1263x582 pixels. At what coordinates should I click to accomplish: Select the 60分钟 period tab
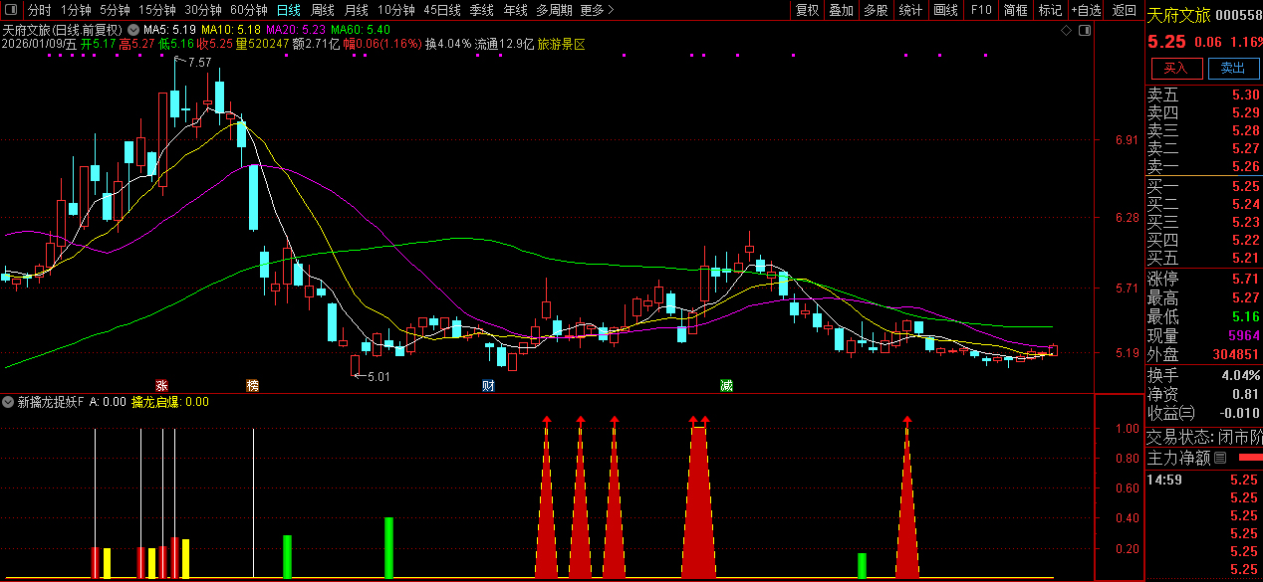[249, 10]
